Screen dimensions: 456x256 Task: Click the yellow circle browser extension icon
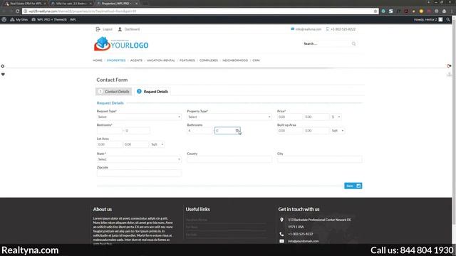[421, 11]
